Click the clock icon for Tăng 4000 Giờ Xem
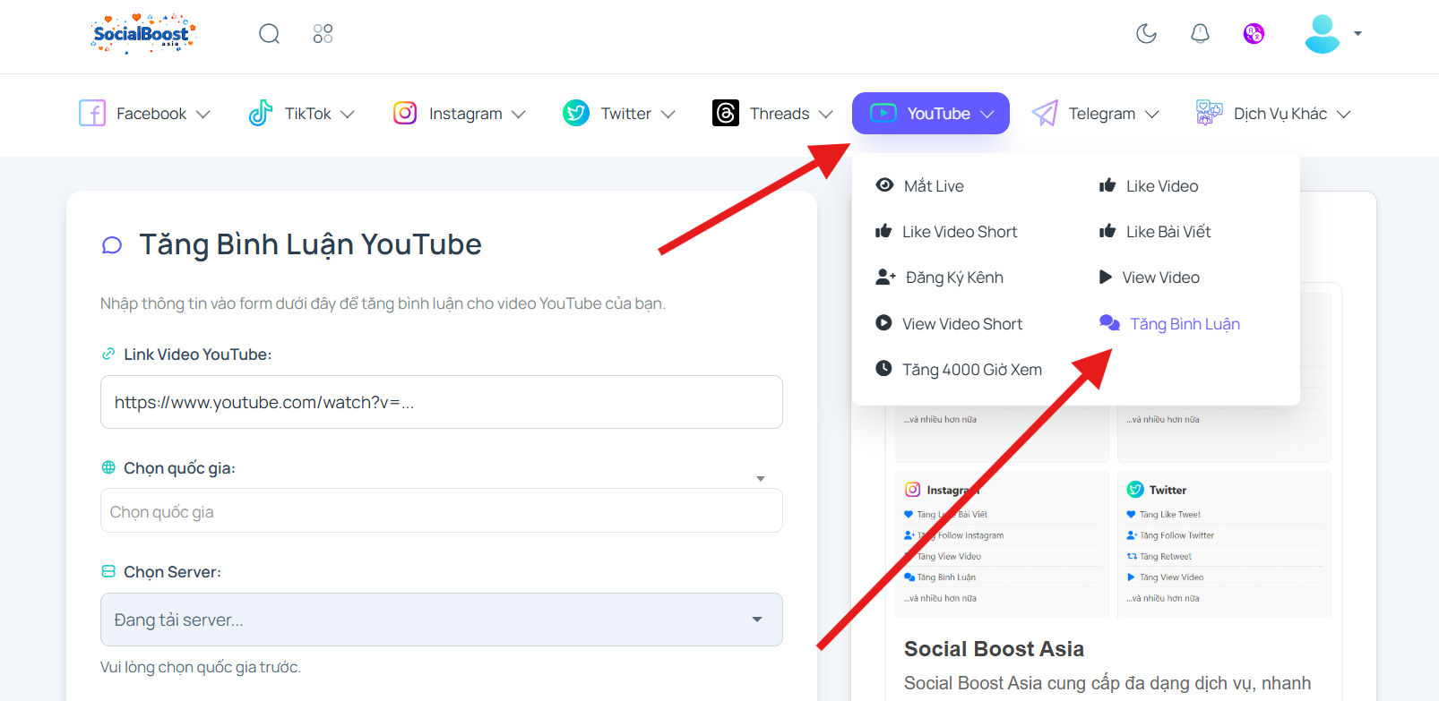1439x701 pixels. [x=883, y=368]
